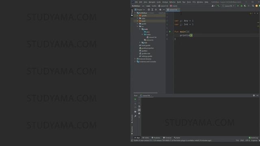This screenshot has width=260, height=146.
Task: Select the java folder in project tree
Action: (x=147, y=32)
